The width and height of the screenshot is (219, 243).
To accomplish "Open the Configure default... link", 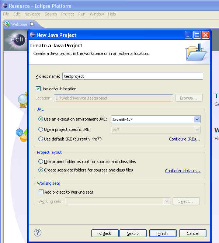I will tap(182, 171).
